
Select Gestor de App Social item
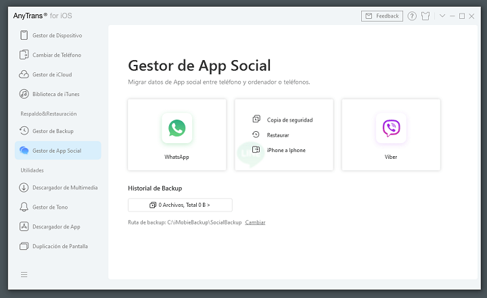(x=57, y=151)
